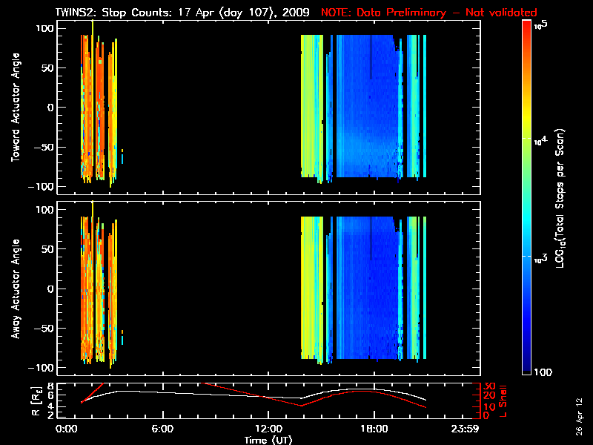Click the blue data block in Away panel
The height and width of the screenshot is (445, 593).
(x=363, y=289)
